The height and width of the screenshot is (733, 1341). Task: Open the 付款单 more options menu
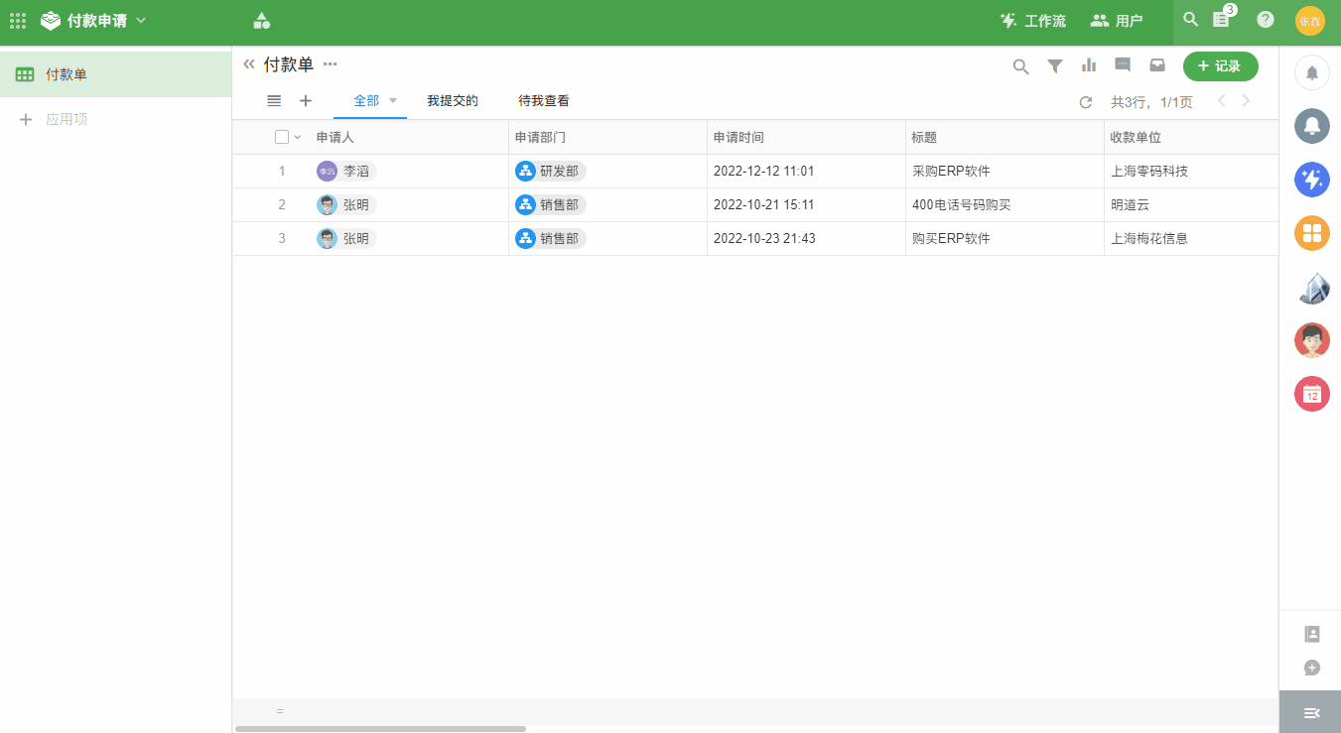click(x=331, y=64)
